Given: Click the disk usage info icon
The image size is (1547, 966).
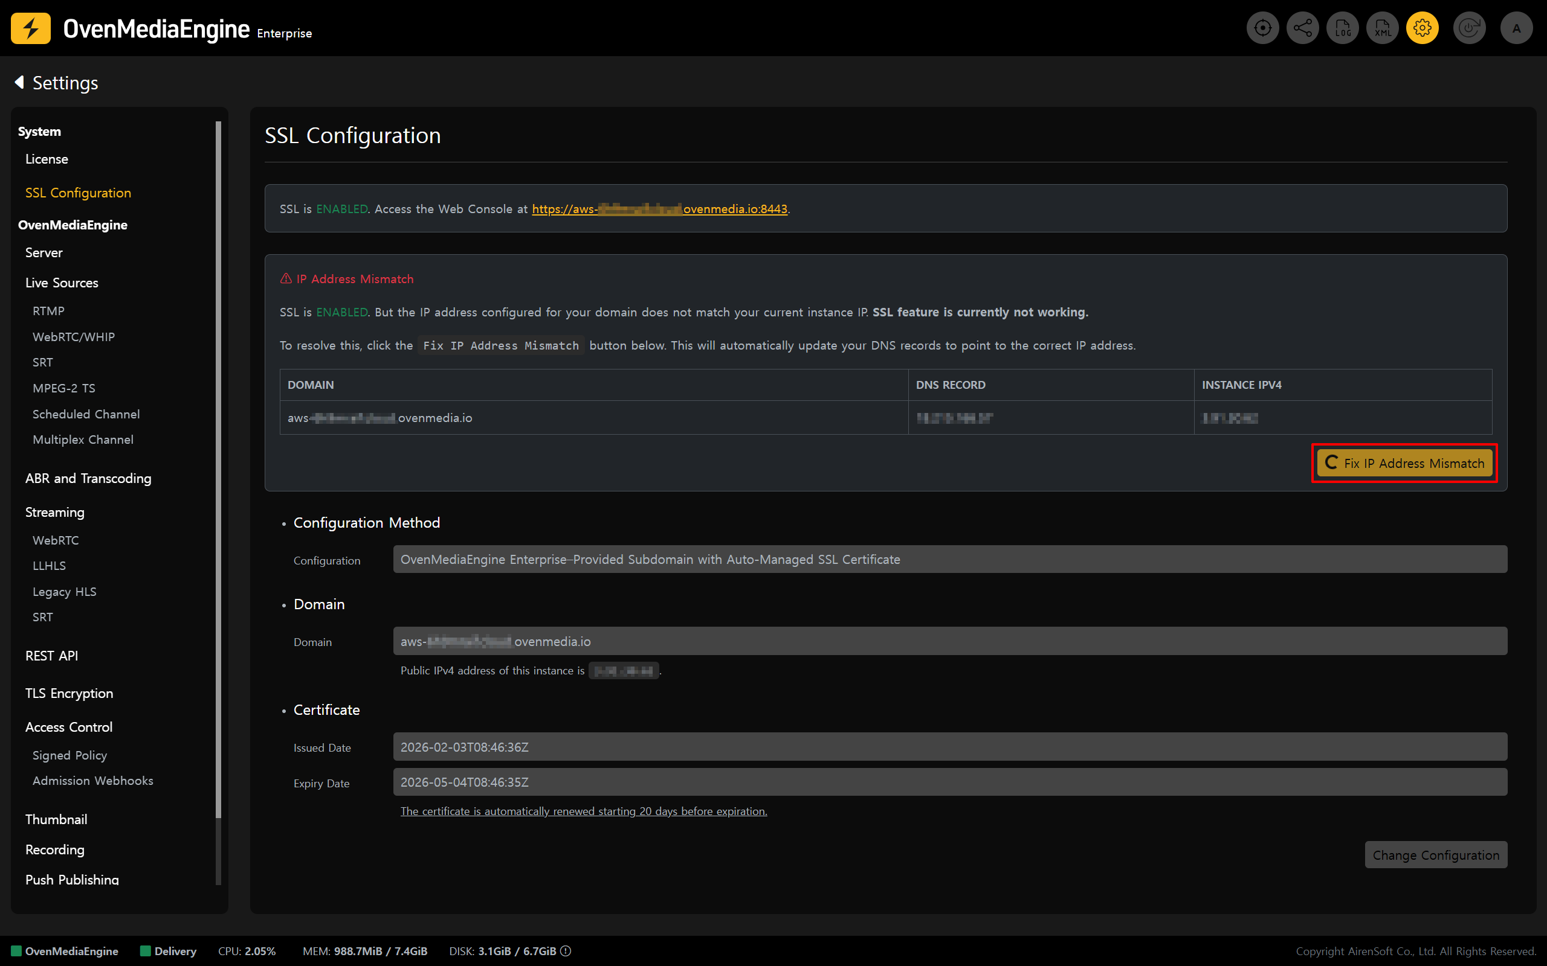Looking at the screenshot, I should tap(566, 951).
